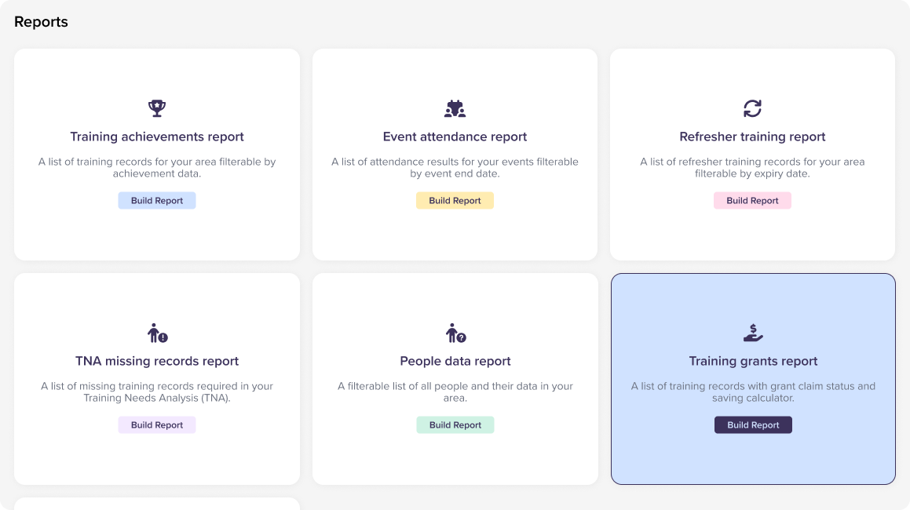Click the Training grants hand-dollar icon
The height and width of the screenshot is (510, 910).
[753, 333]
